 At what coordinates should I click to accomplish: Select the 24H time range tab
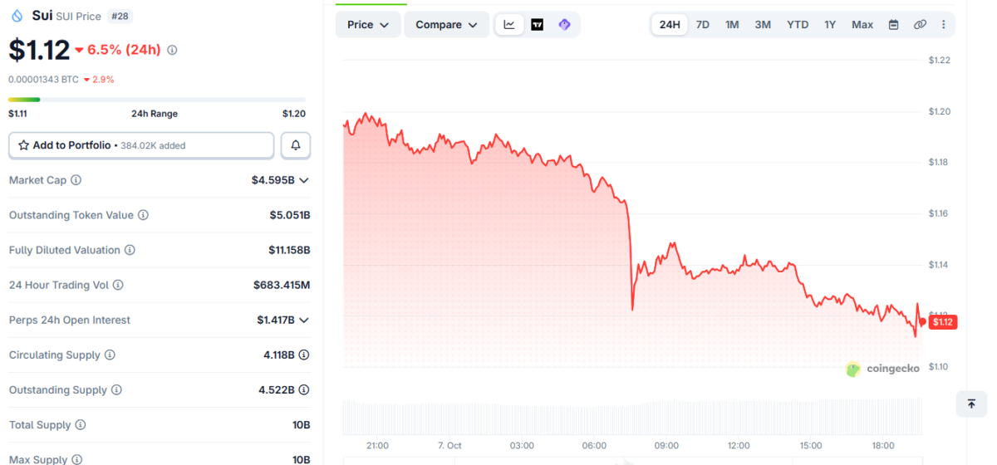(670, 25)
